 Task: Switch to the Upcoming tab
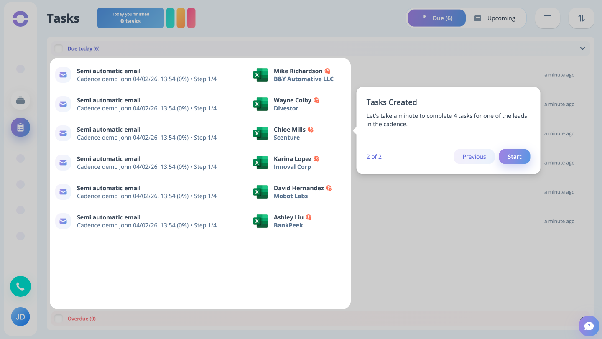point(495,18)
